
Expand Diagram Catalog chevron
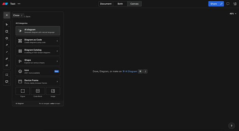pos(57,51)
